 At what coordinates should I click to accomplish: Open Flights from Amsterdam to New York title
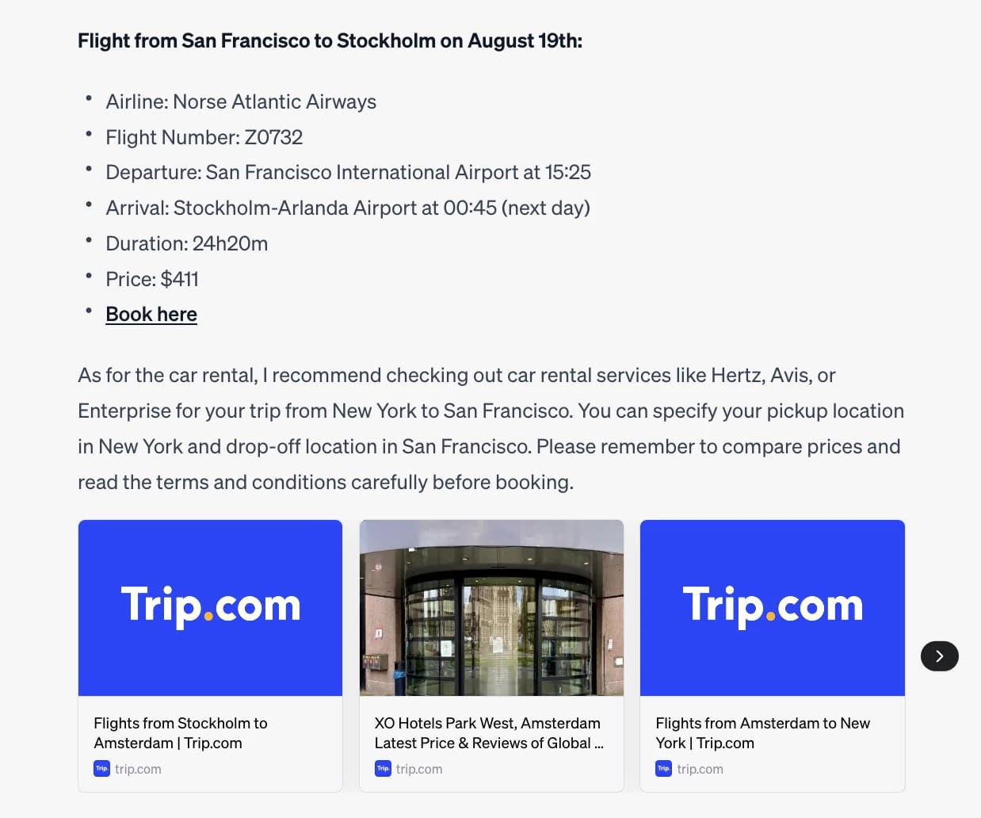pos(762,733)
